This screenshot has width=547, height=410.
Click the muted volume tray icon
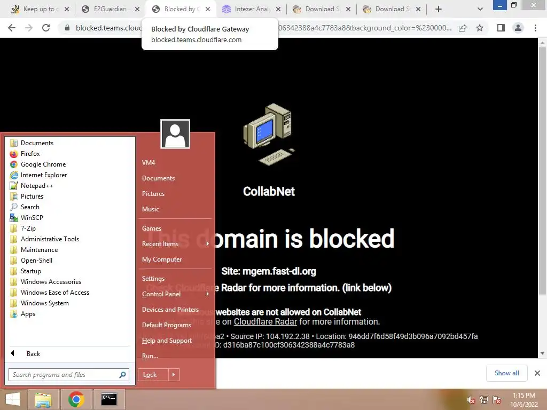[471, 400]
